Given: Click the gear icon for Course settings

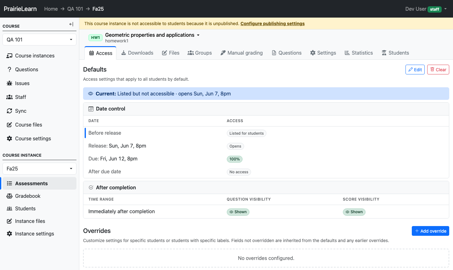Looking at the screenshot, I should pos(9,138).
